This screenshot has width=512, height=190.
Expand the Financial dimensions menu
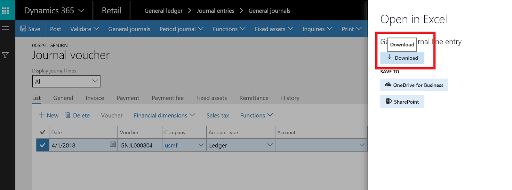164,115
